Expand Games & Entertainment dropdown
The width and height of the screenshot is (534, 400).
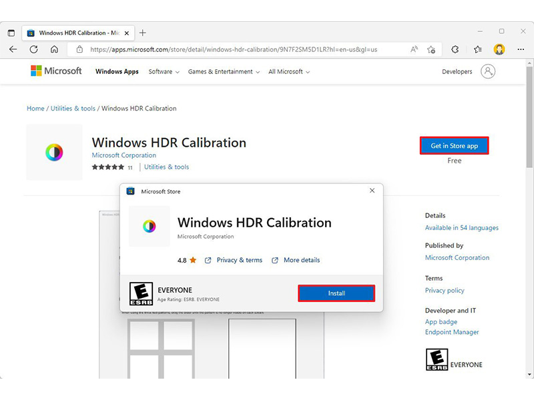tap(224, 72)
